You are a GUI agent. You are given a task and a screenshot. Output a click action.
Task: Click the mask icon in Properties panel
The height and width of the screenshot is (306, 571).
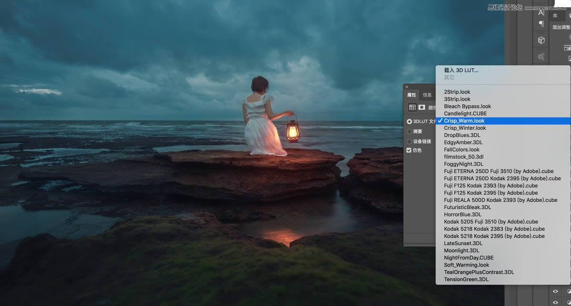[x=422, y=108]
